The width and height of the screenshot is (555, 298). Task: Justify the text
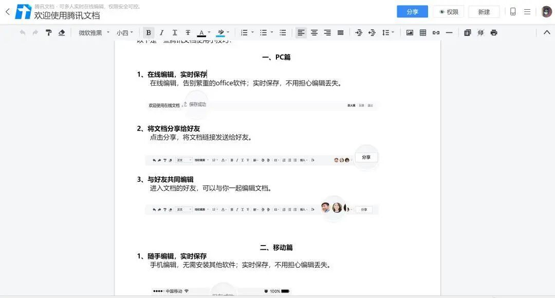tap(341, 32)
